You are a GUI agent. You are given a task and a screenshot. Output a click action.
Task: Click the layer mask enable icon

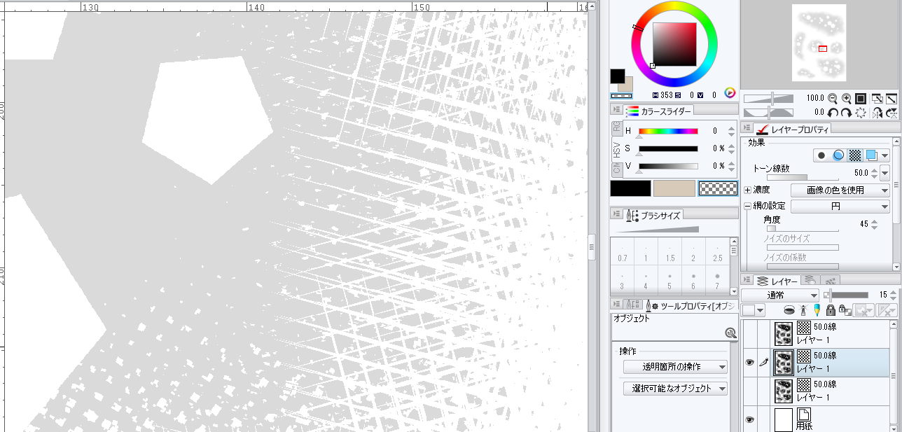(x=863, y=309)
